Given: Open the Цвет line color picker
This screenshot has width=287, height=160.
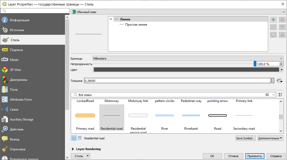Looking at the screenshot, I should pos(186,70).
